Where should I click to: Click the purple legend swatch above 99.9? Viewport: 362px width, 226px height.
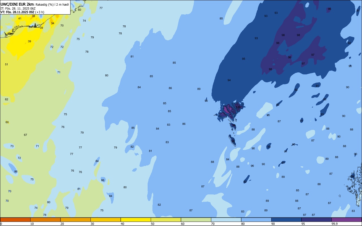tap(346, 220)
